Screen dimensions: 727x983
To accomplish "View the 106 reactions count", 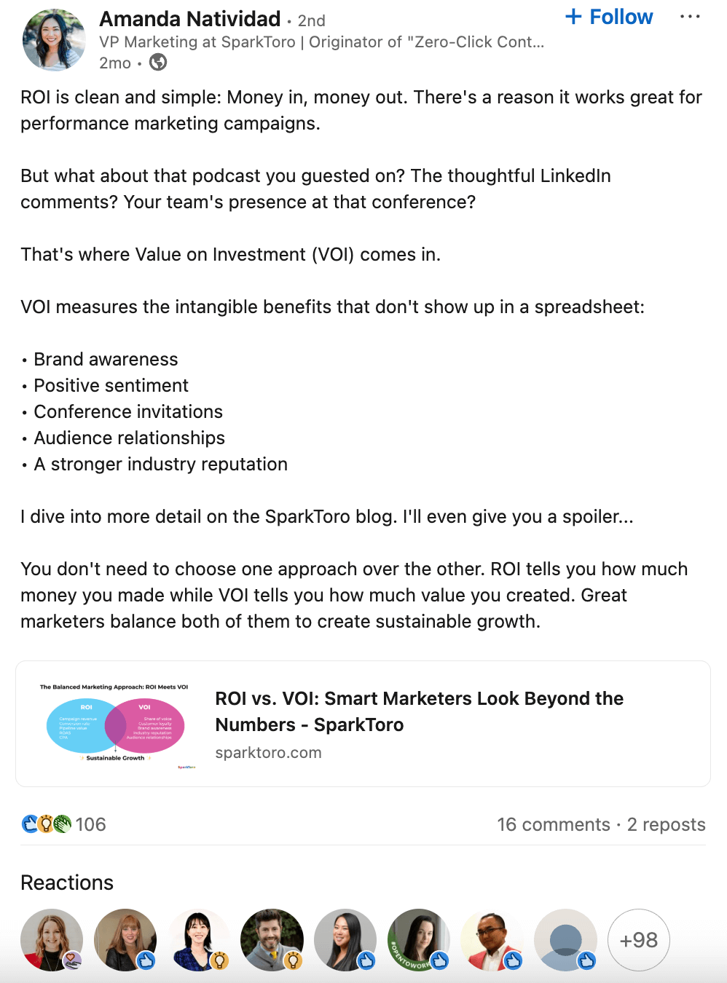I will [91, 824].
